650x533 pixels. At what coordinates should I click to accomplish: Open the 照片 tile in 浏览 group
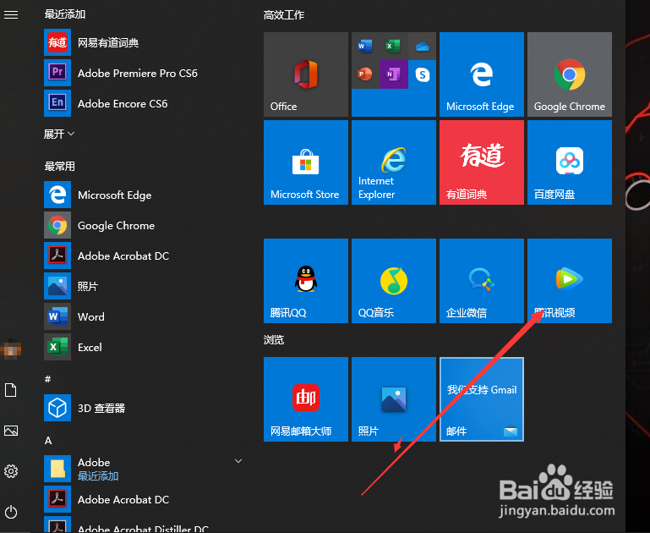click(x=394, y=399)
